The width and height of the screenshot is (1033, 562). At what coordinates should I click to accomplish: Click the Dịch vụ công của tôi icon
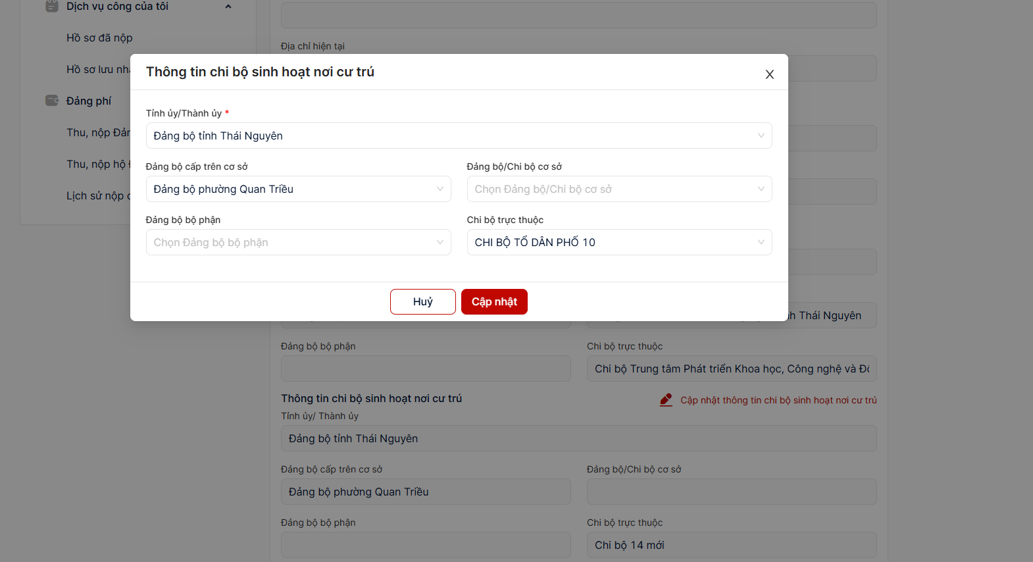point(52,6)
